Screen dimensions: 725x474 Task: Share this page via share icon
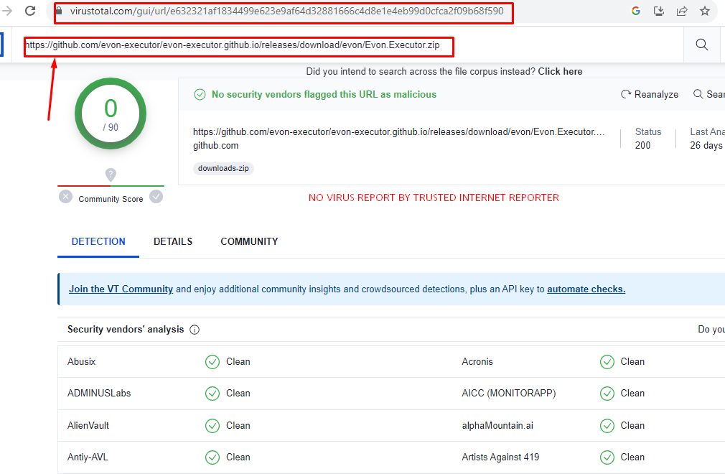682,11
